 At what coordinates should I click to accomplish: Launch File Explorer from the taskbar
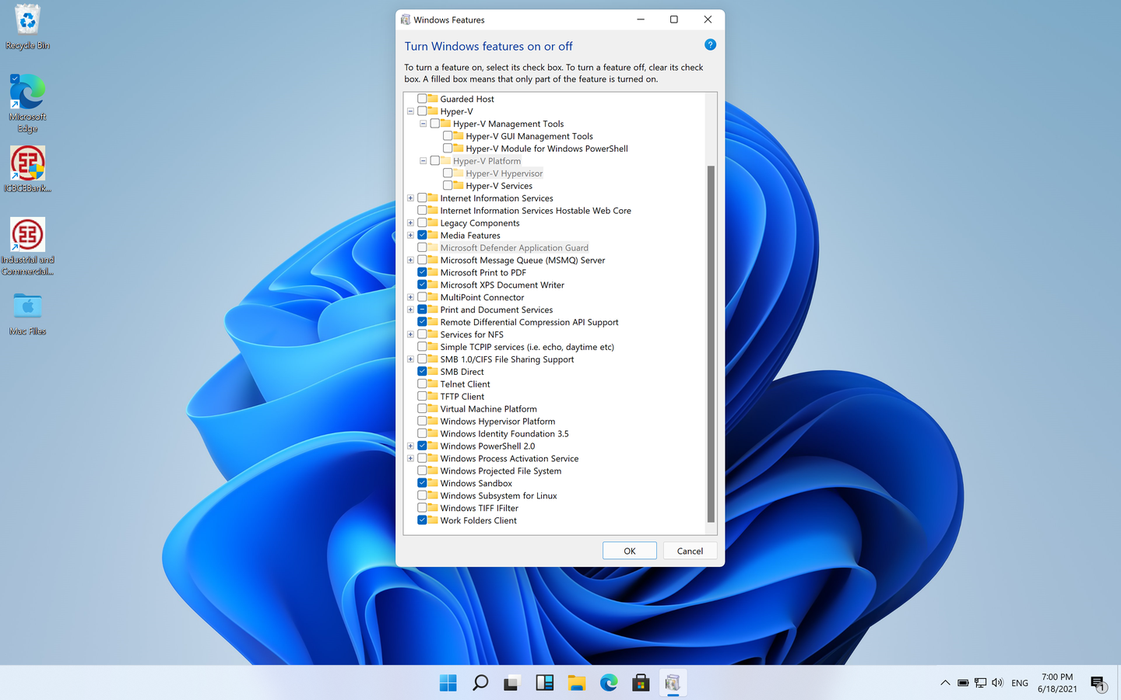576,682
